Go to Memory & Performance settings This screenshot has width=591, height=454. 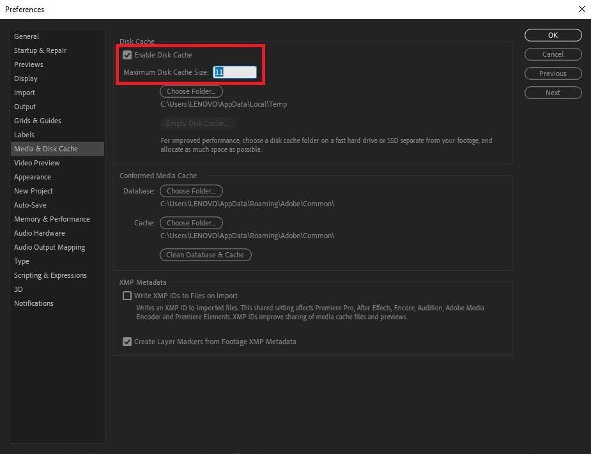52,219
